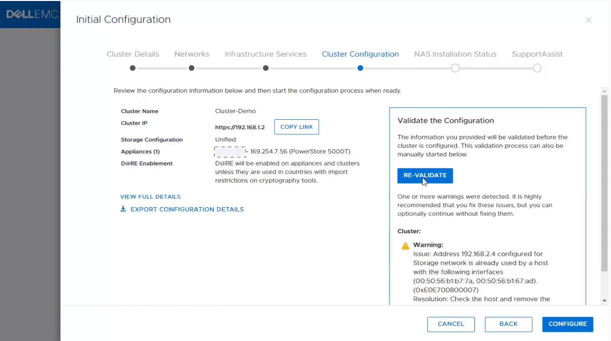This screenshot has width=611, height=341.
Task: Click the orange warning triangle icon
Action: (405, 246)
